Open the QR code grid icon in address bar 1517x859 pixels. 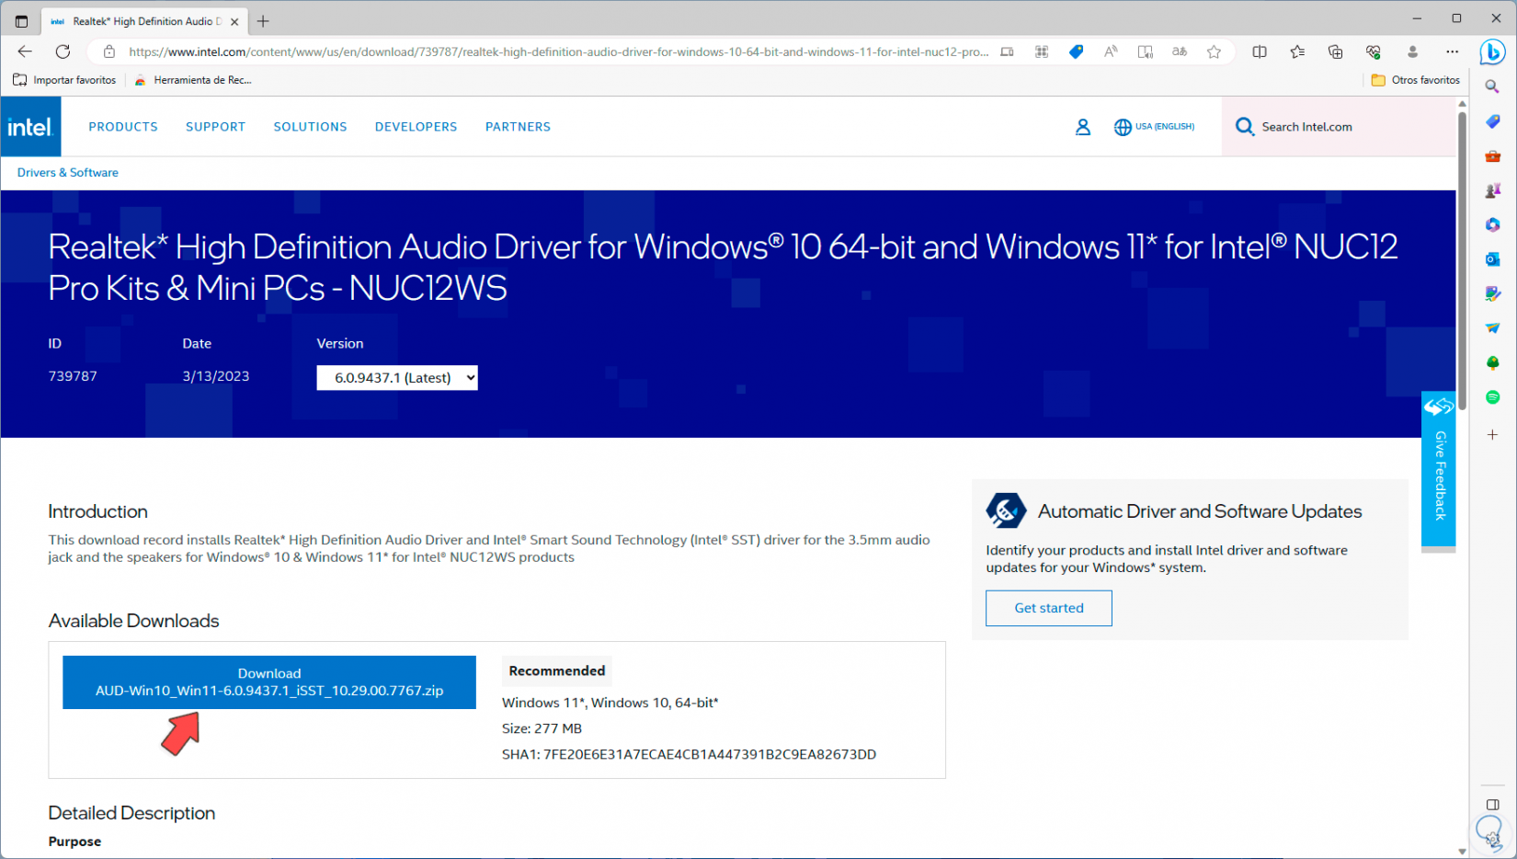(1042, 52)
